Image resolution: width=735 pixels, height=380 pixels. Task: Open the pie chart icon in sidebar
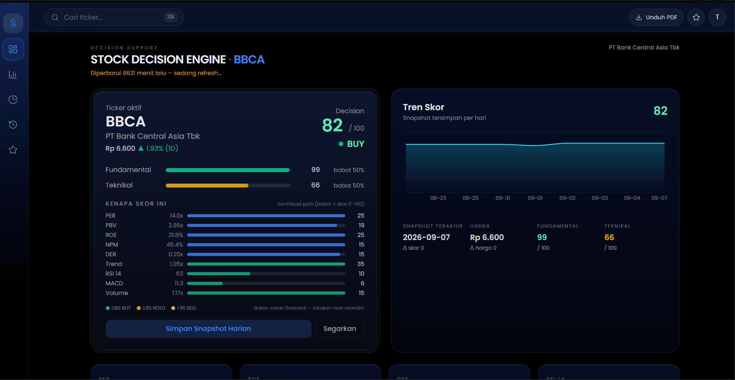(x=13, y=100)
